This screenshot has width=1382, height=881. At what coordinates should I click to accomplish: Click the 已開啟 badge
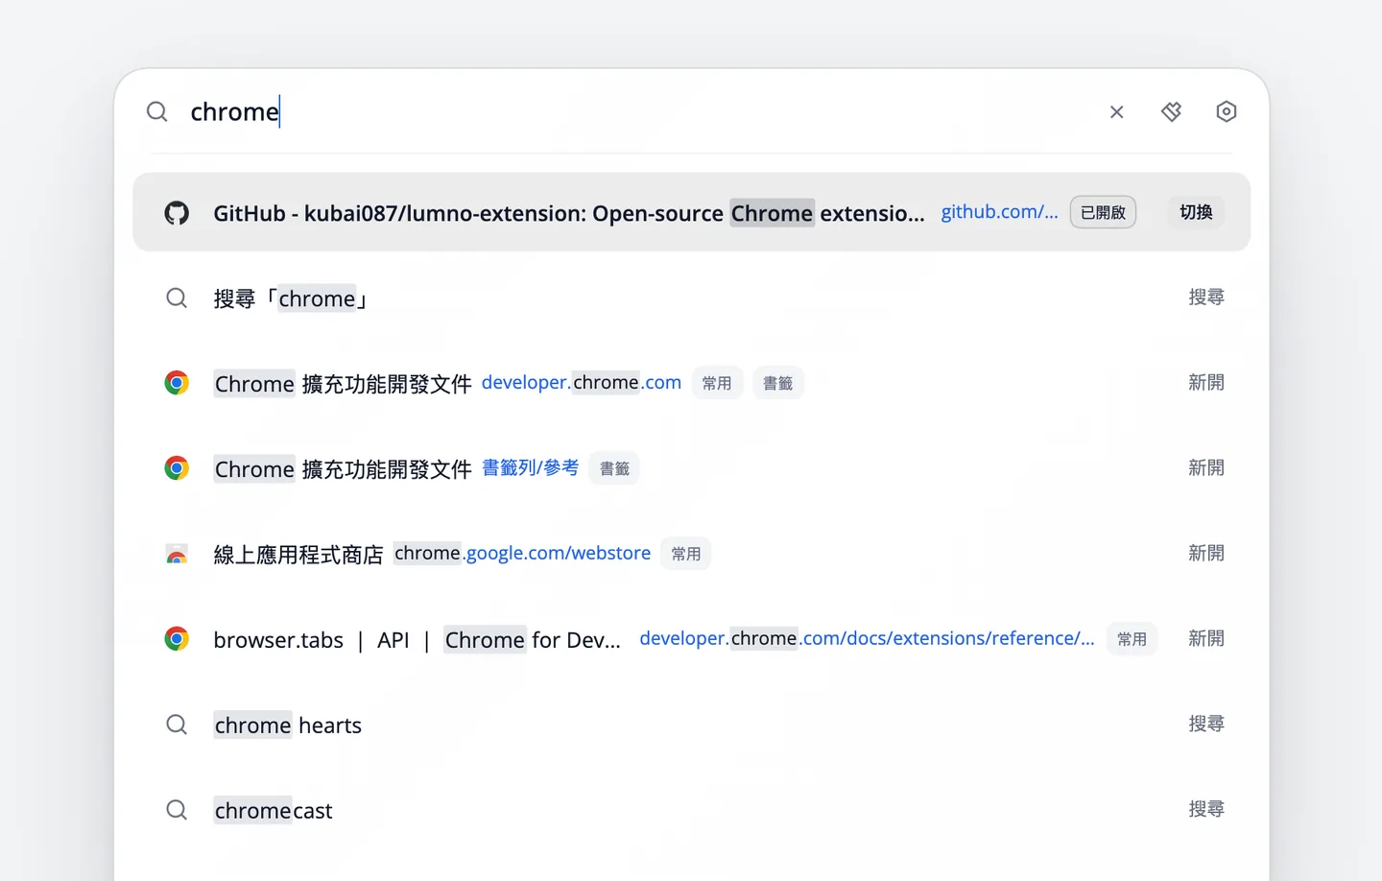1103,212
